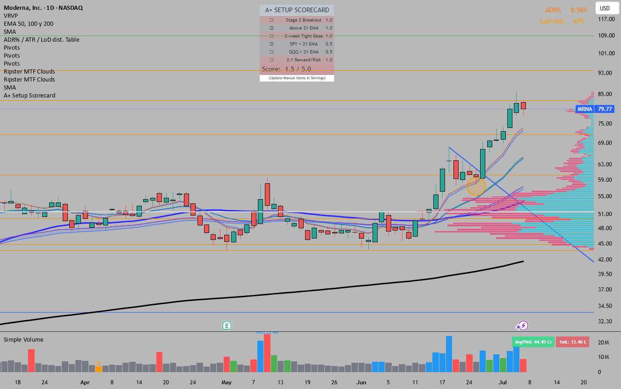This screenshot has height=389, width=621.
Task: Toggle the SPY > 21 EMA checkbox
Action: click(271, 44)
